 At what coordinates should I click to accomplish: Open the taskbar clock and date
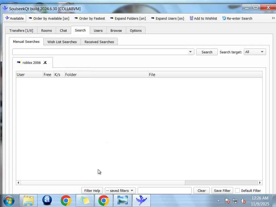[260, 201]
